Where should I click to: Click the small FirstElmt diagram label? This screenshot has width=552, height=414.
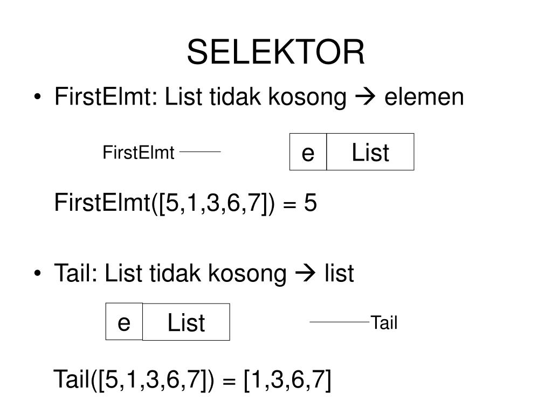pos(139,153)
